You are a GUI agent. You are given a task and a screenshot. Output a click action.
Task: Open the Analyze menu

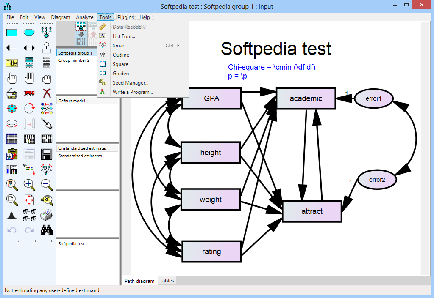click(x=85, y=17)
